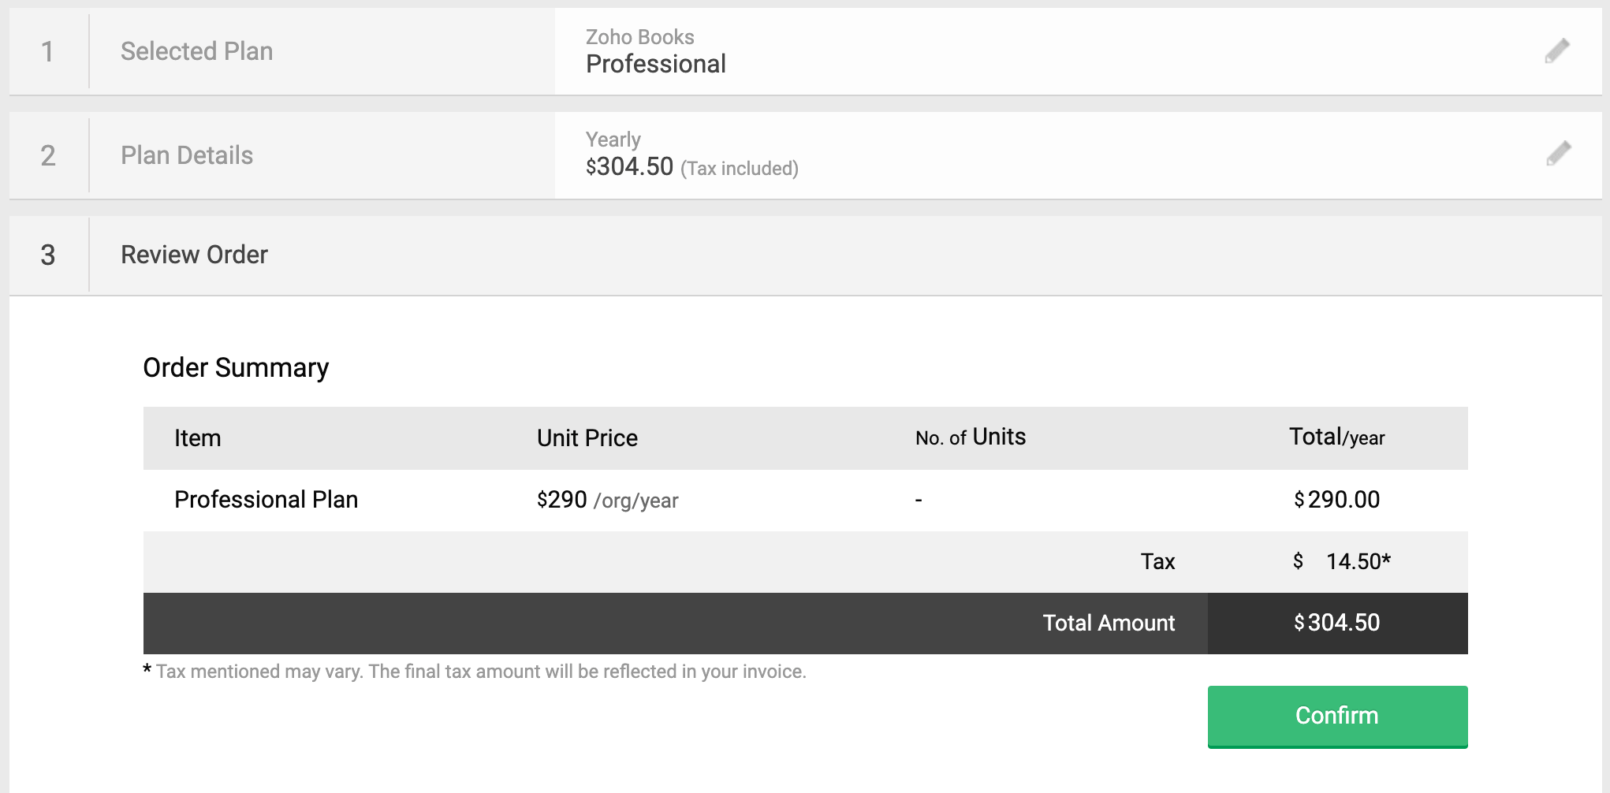Image resolution: width=1610 pixels, height=793 pixels.
Task: Click the edit pencil for Selected Plan
Action: (1557, 51)
